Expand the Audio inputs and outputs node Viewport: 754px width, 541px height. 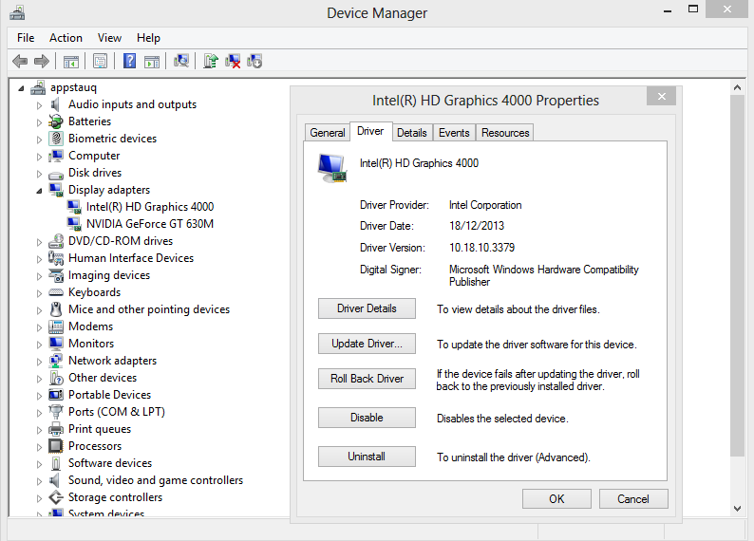pos(40,105)
